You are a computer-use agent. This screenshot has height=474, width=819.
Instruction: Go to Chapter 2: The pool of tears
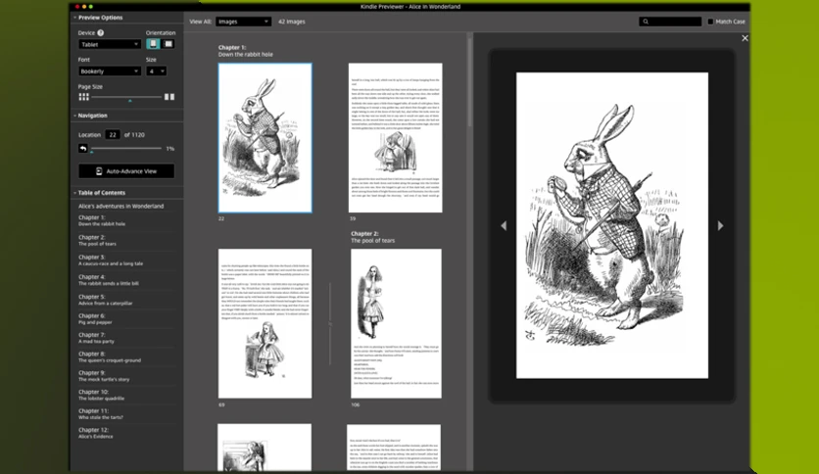97,240
